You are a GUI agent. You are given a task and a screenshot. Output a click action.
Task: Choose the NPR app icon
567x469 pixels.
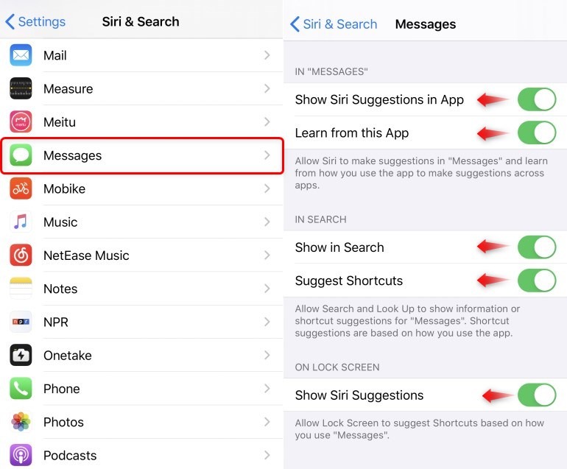[21, 322]
